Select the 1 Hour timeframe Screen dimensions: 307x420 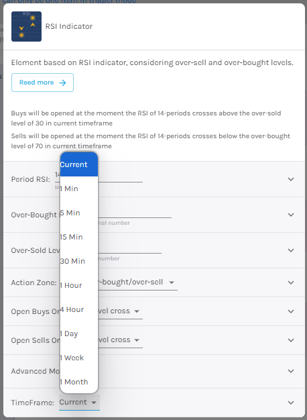79,285
